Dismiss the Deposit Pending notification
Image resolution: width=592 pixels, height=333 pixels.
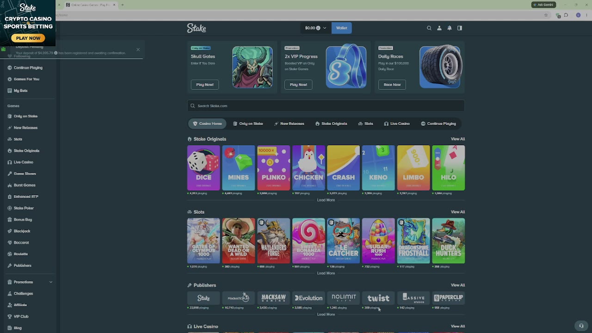[138, 49]
